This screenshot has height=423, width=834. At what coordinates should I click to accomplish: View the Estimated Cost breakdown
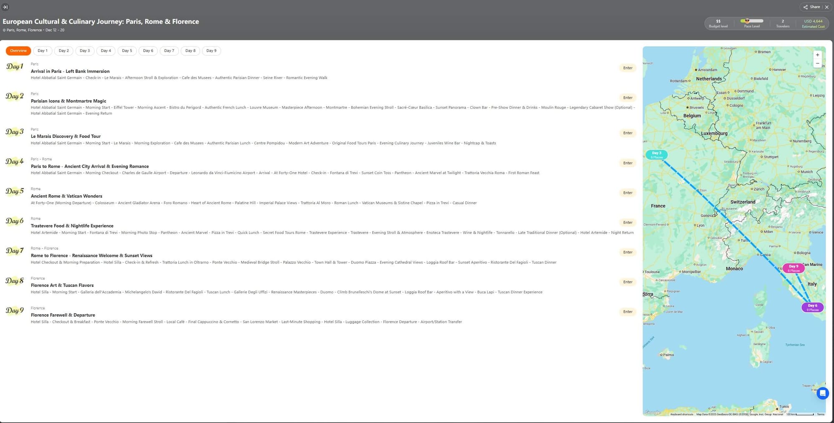coord(813,23)
